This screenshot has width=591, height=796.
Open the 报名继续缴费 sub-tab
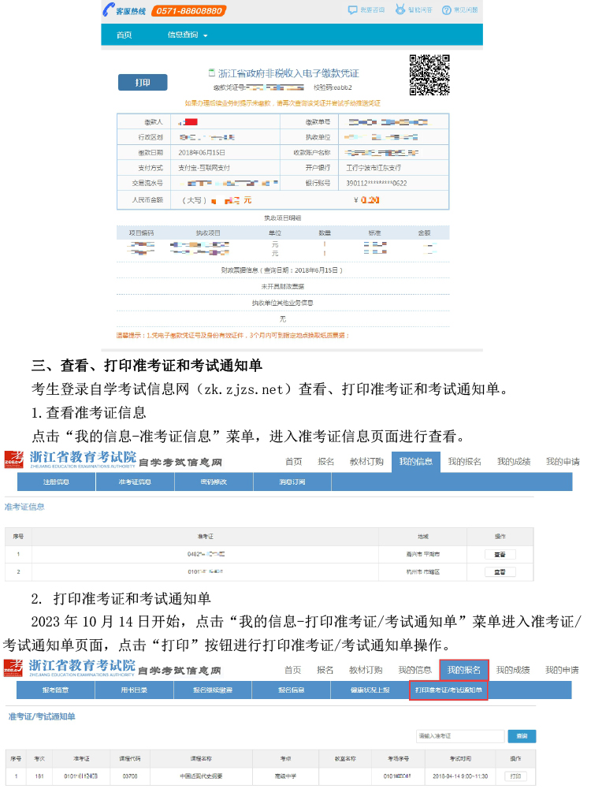pyautogui.click(x=213, y=690)
